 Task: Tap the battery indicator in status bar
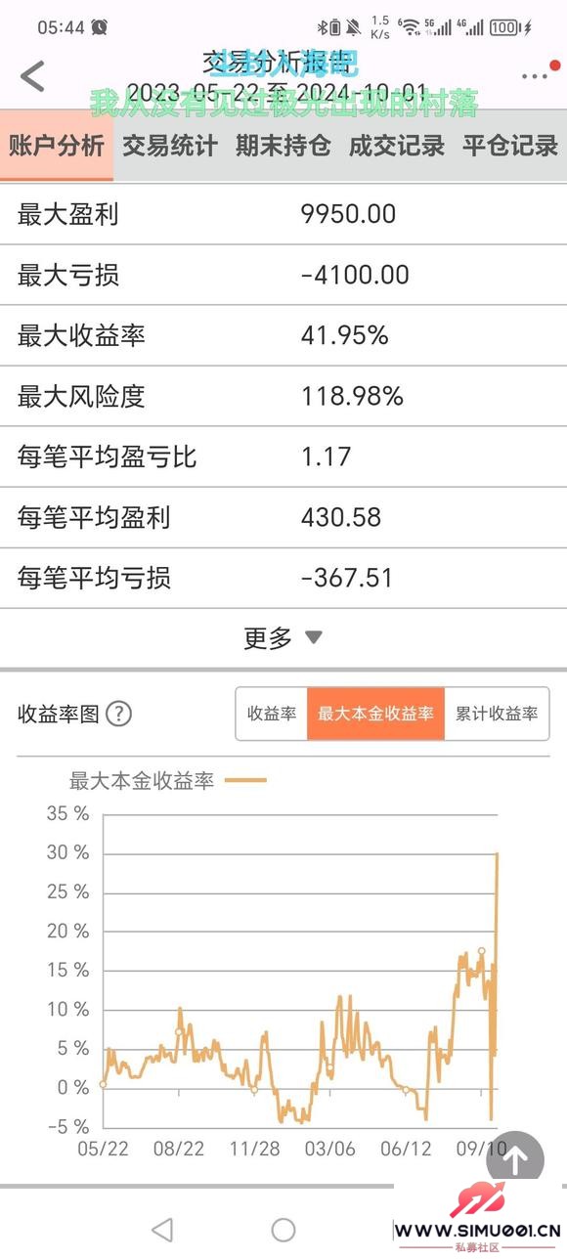pyautogui.click(x=505, y=27)
